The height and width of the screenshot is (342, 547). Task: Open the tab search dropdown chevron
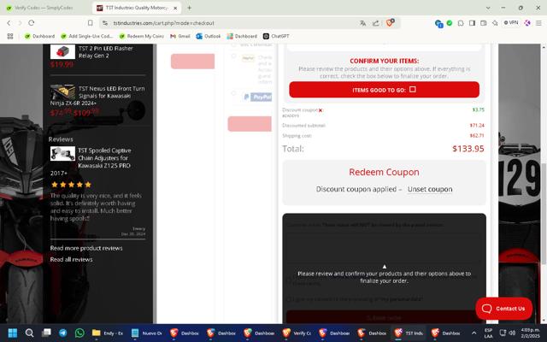coord(488,8)
